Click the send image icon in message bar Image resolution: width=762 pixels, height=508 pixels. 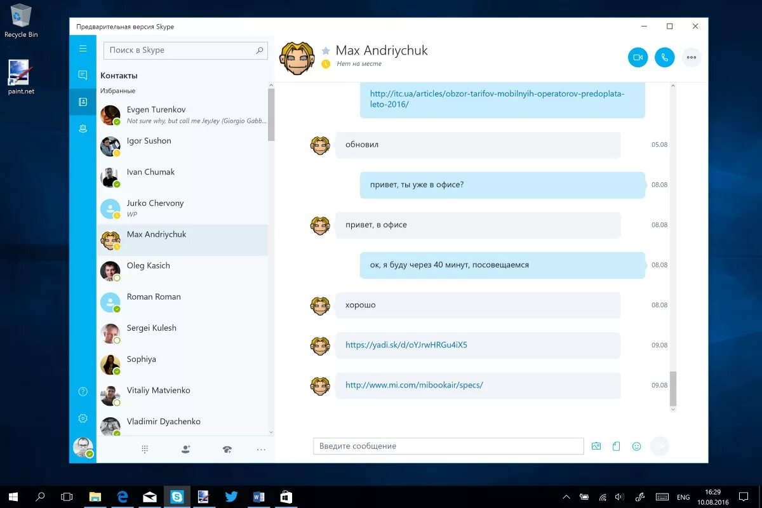(x=596, y=446)
